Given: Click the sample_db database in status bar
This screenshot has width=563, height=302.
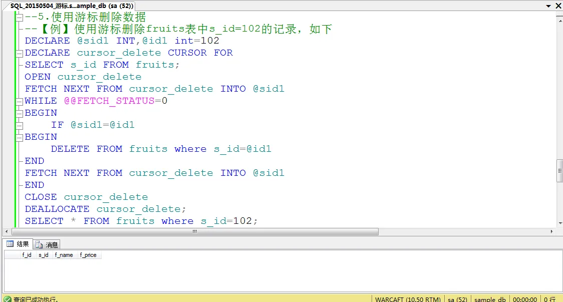Looking at the screenshot, I should 490,299.
